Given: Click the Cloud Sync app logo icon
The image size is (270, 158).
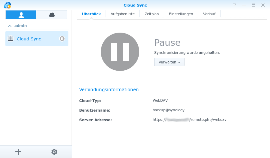Looking at the screenshot, I should pyautogui.click(x=7, y=5).
